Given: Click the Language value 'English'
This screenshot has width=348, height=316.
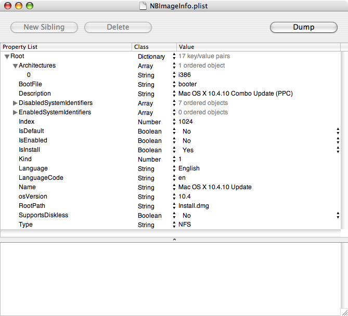Looking at the screenshot, I should (189, 168).
